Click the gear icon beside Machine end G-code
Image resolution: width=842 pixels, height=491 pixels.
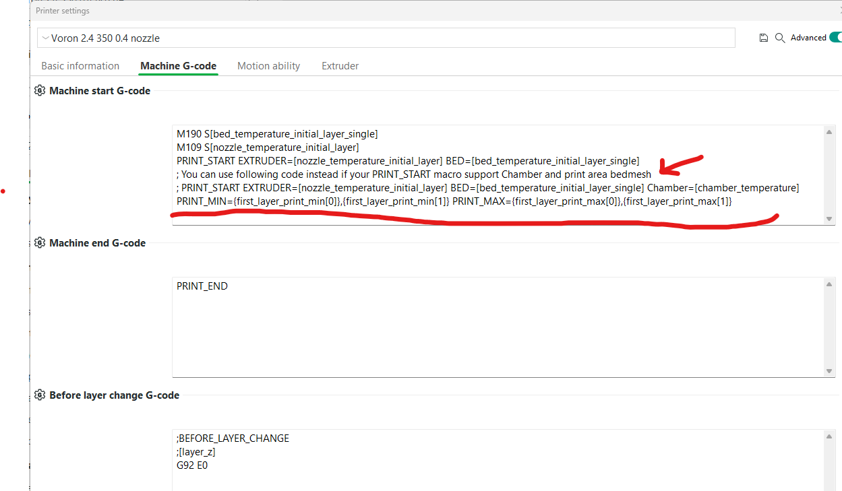tap(40, 242)
